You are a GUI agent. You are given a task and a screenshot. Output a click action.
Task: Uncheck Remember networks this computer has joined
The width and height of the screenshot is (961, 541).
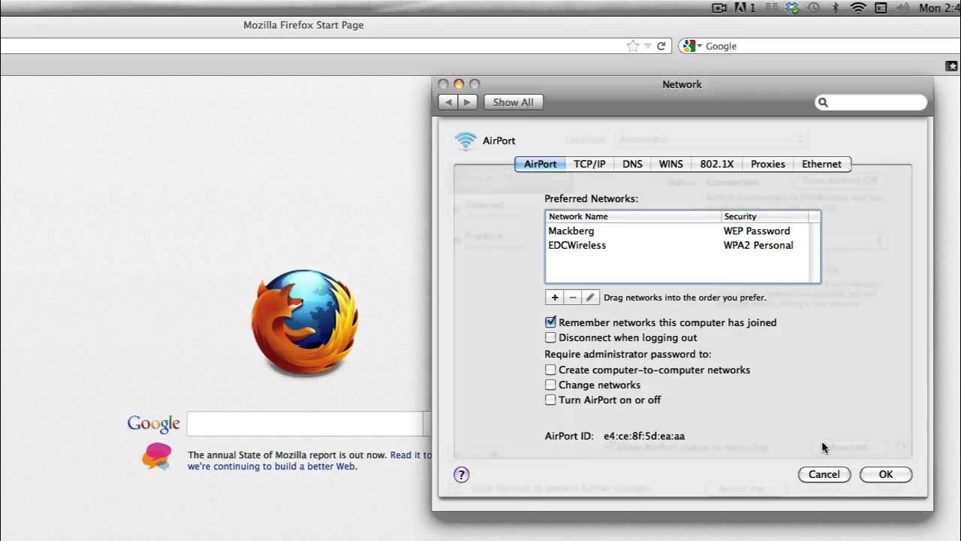551,322
